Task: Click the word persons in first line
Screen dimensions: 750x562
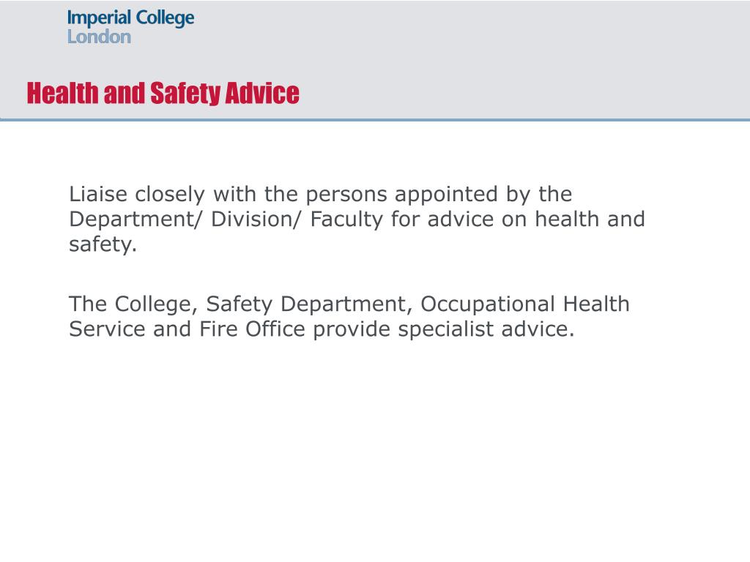Action: [x=346, y=195]
